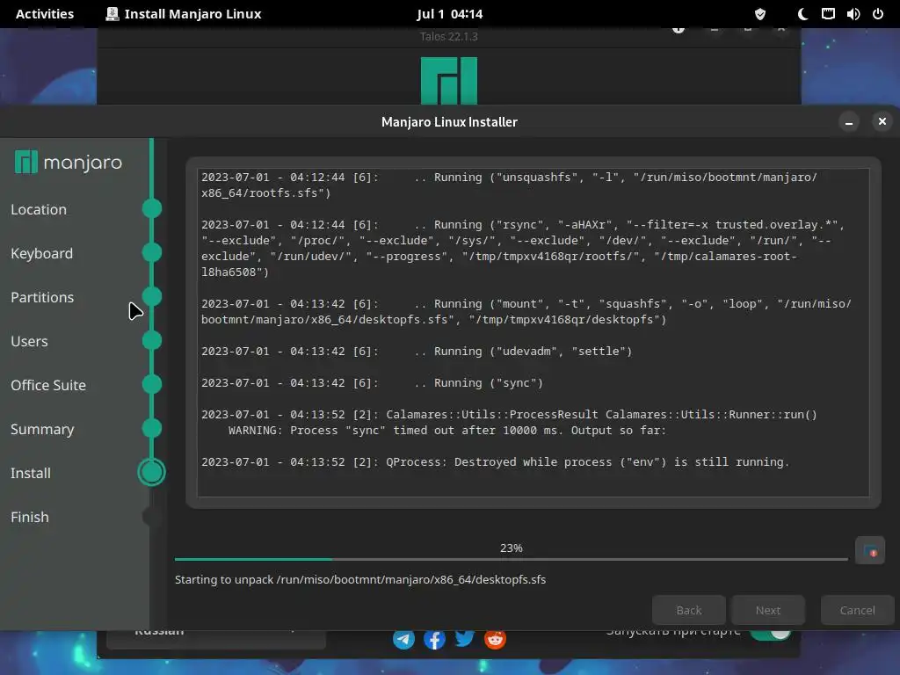Minimize the Manjaro Linux Installer window
900x675 pixels.
tap(849, 121)
